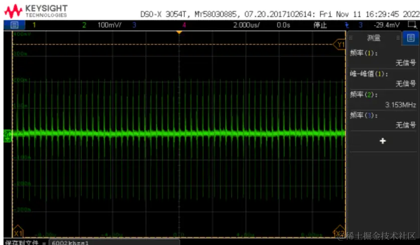
Task: Open trigger edge slope icon
Action: click(347, 25)
